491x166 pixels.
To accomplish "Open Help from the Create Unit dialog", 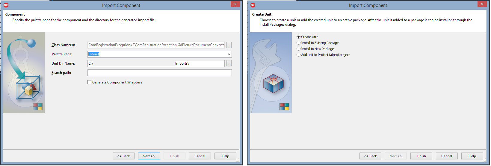I will pos(472,156).
